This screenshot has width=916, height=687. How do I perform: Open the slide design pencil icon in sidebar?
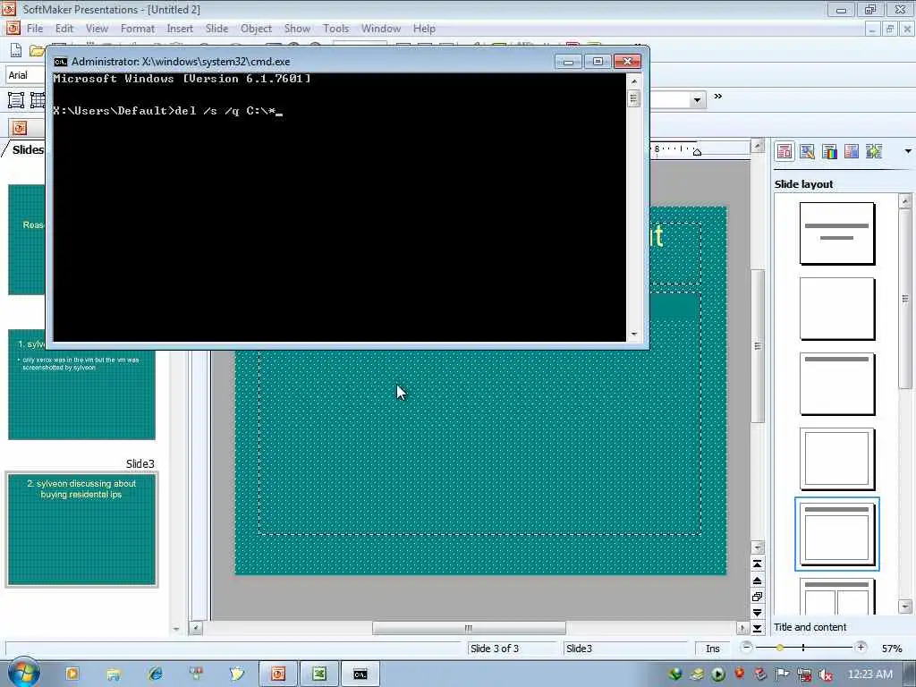click(807, 152)
